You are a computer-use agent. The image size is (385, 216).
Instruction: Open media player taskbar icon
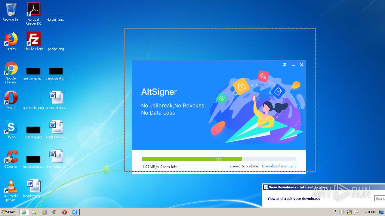point(44,212)
